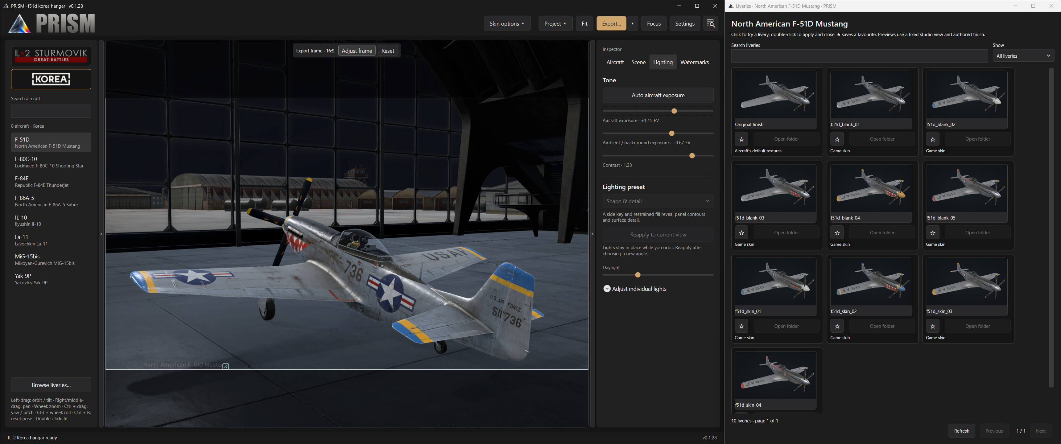Switch to the Scene inspector tab
Screen dimensions: 1061x444
[x=638, y=62]
